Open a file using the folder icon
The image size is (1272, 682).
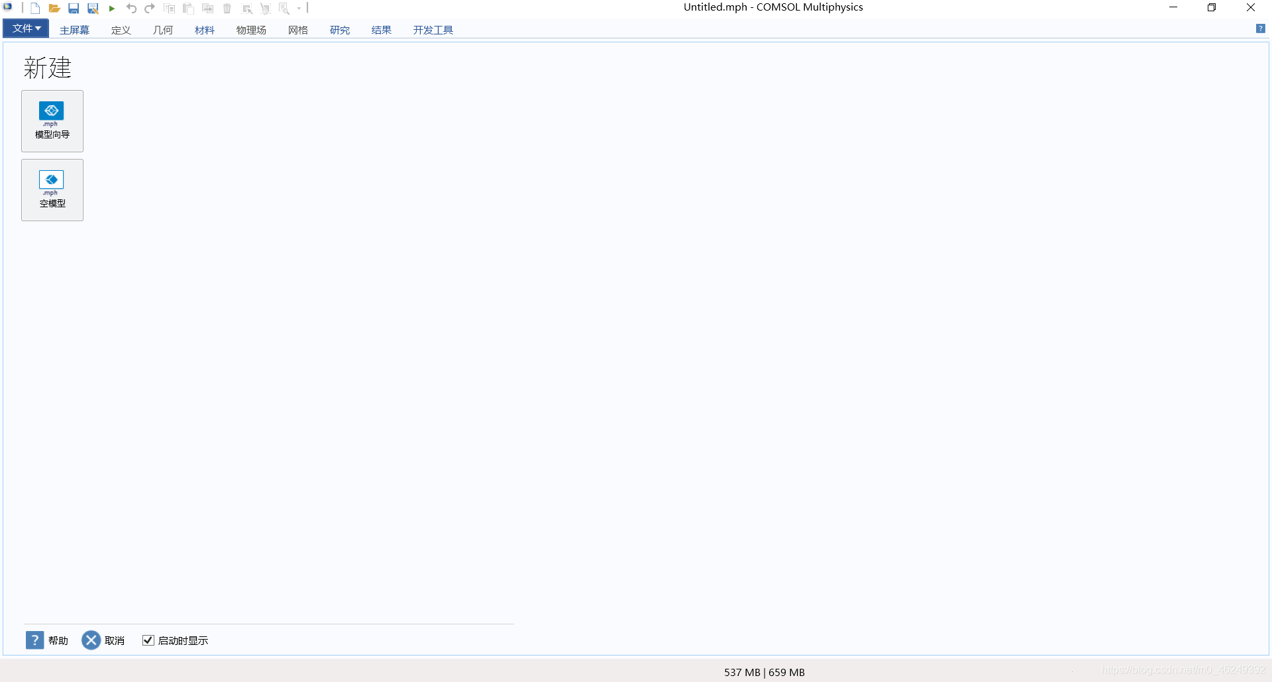click(54, 8)
